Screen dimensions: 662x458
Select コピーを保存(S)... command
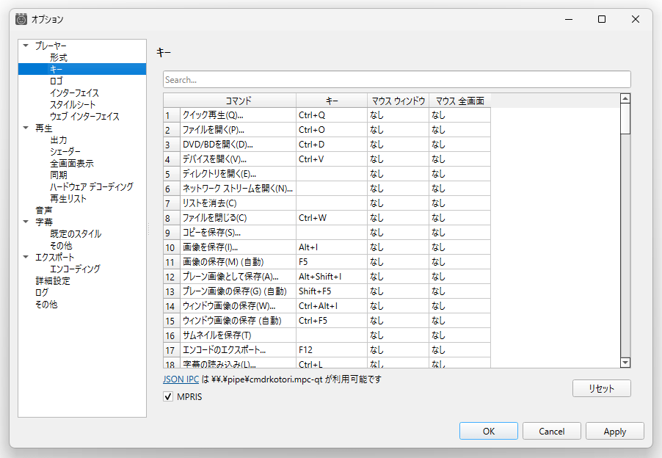click(238, 233)
